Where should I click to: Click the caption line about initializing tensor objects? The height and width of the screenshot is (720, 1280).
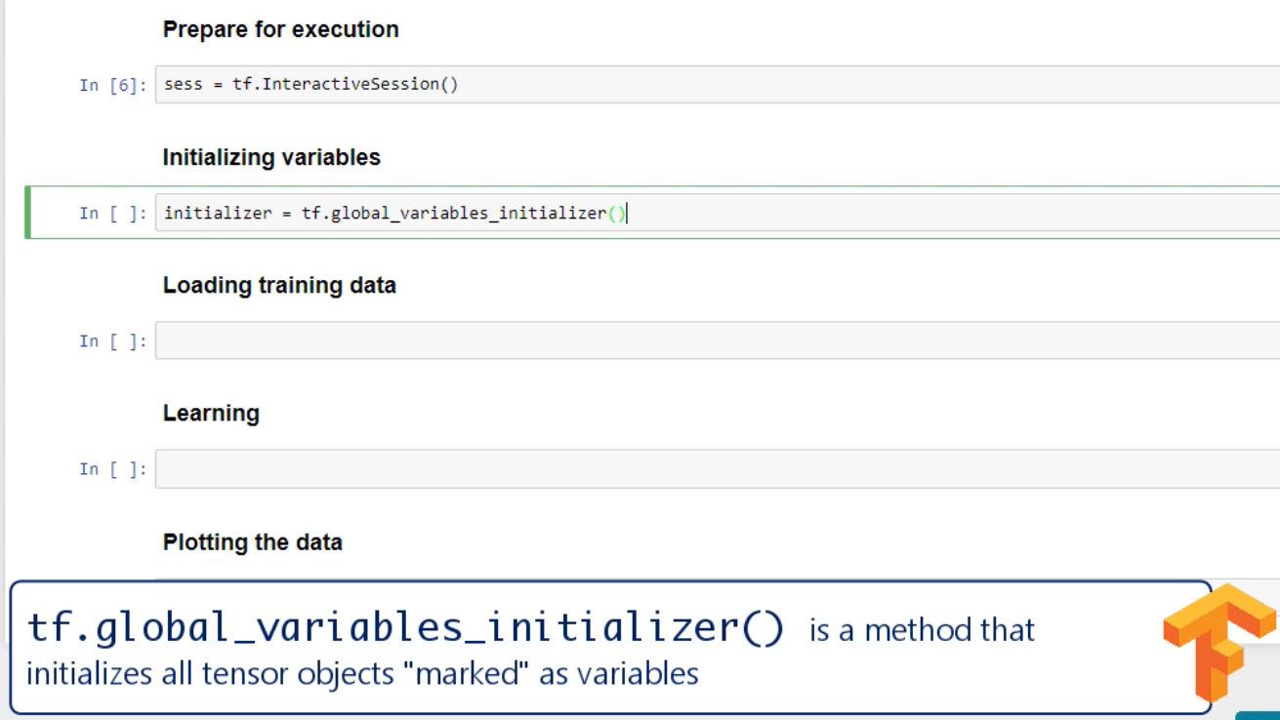362,674
